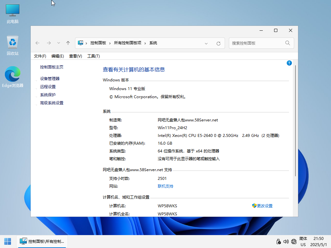331x248 pixels.
Task: Click the 计算机名 value WP58WKS
Action: (167, 206)
